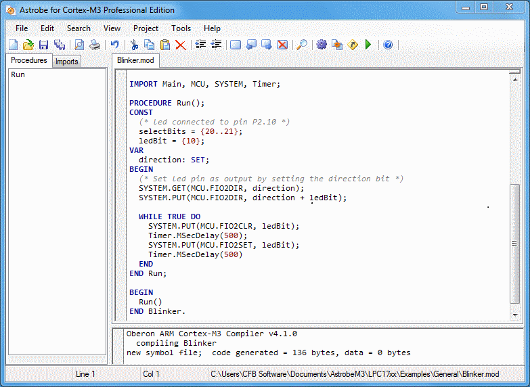Click the 'direction: SET;' line
Viewport: 530px width, 387px height.
[x=174, y=160]
